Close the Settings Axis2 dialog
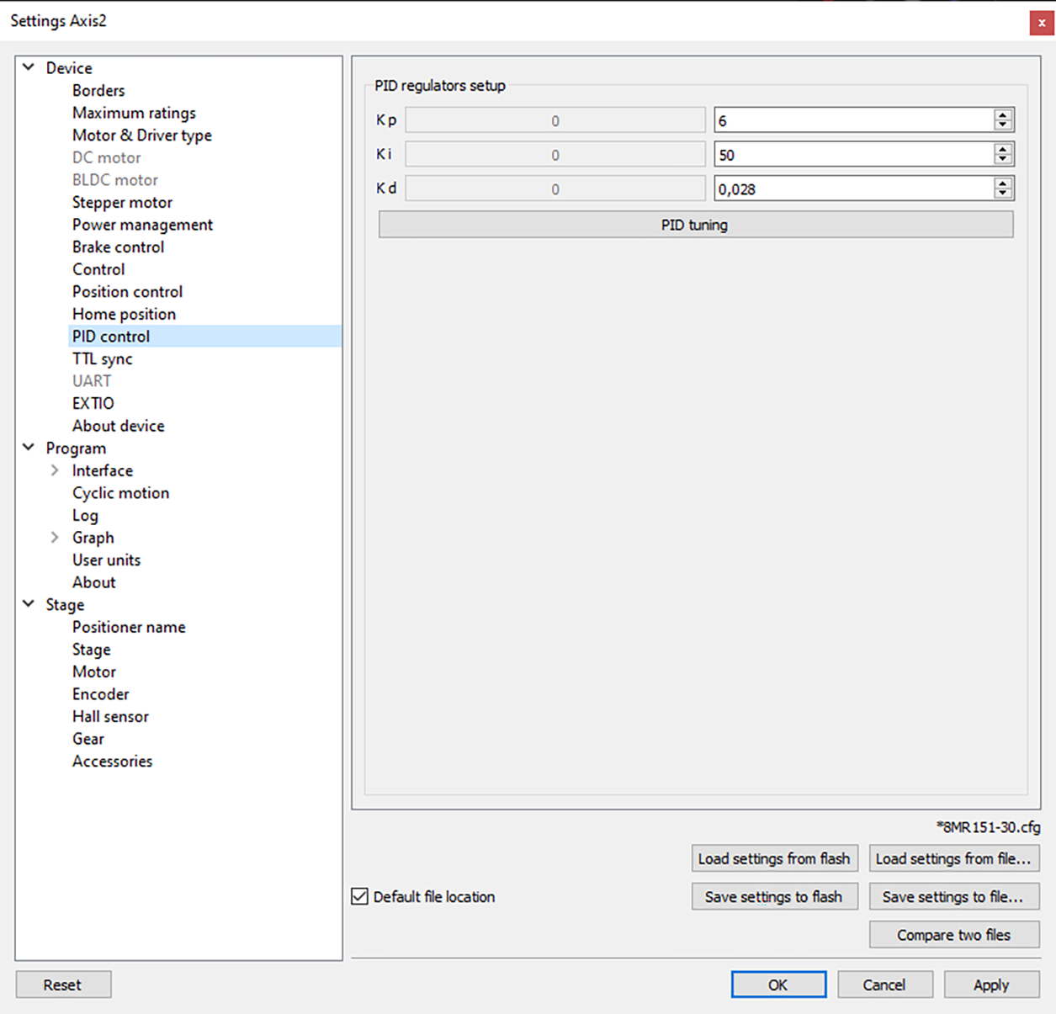This screenshot has height=1014, width=1056. 1041,22
